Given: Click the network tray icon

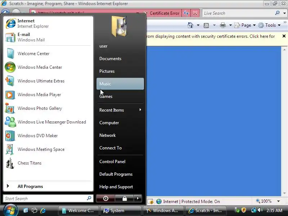Looking at the screenshot, I should (254, 210).
